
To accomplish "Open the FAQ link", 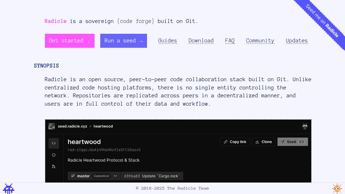I will pos(230,41).
